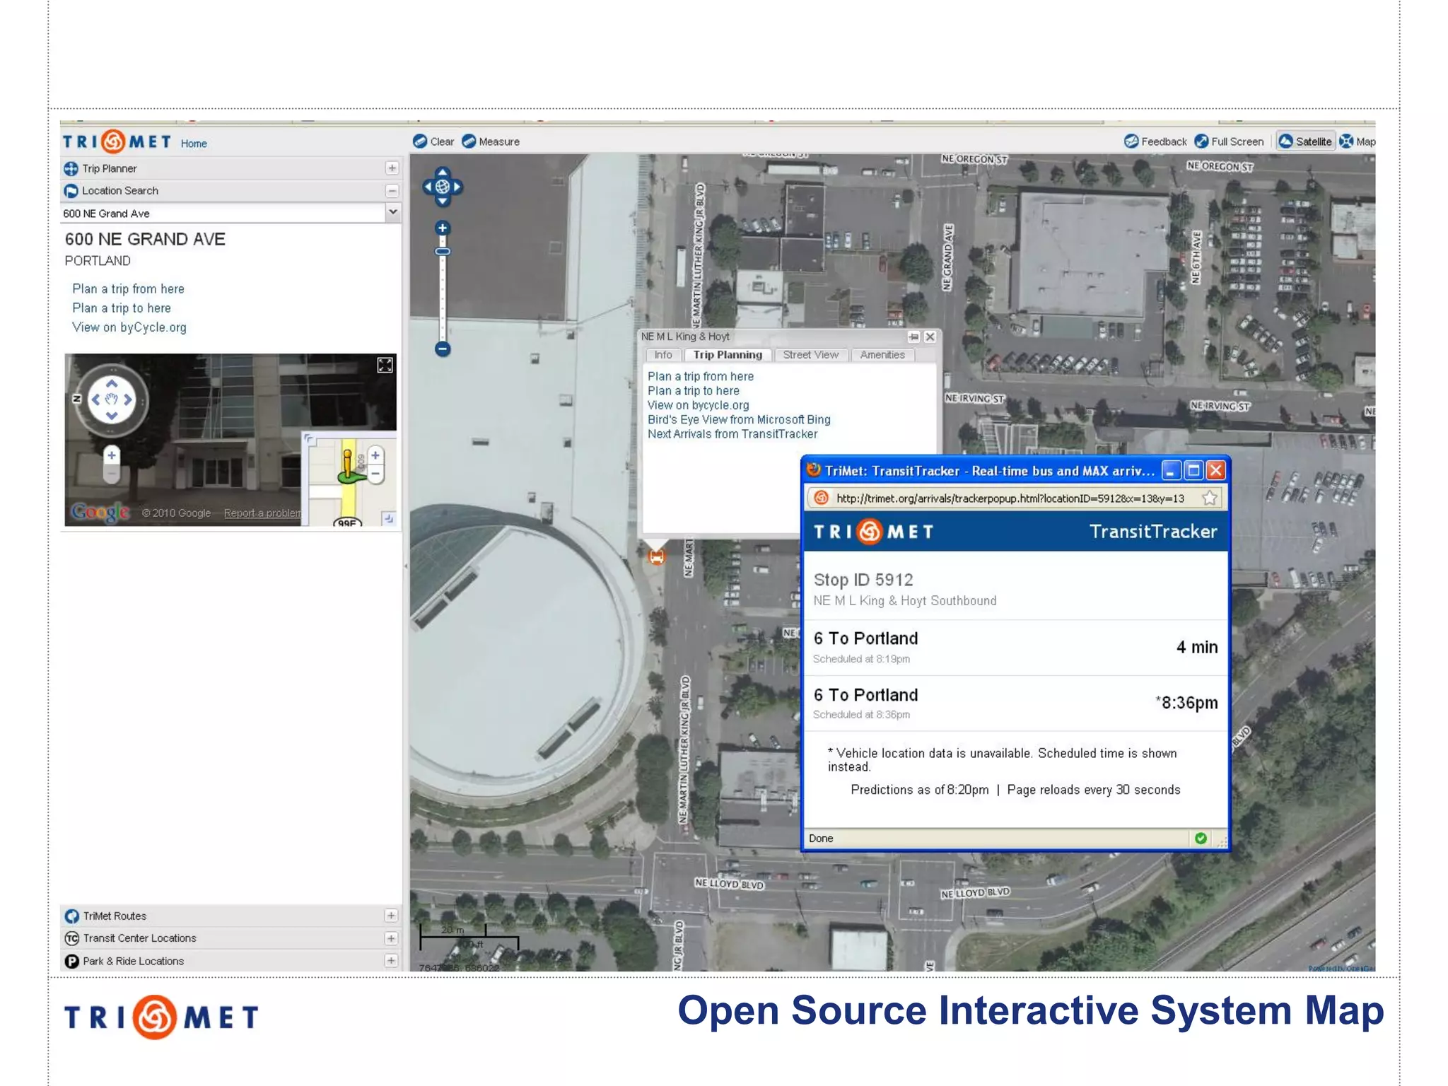The width and height of the screenshot is (1448, 1086).
Task: Expand Transit Center Locations panel
Action: (391, 938)
